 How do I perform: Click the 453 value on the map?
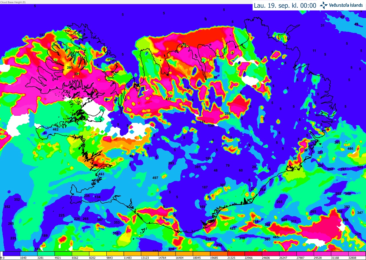click(x=101, y=174)
